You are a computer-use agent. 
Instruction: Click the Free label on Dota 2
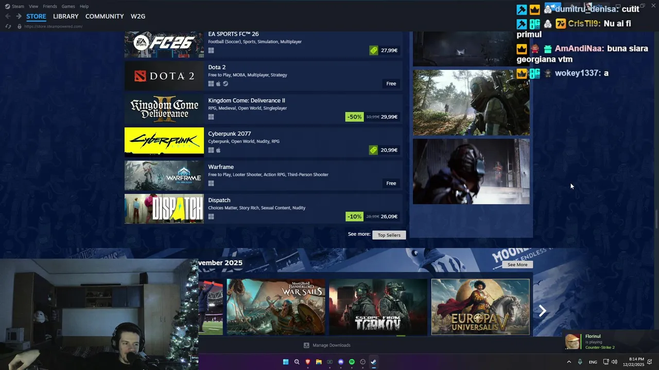tap(391, 84)
